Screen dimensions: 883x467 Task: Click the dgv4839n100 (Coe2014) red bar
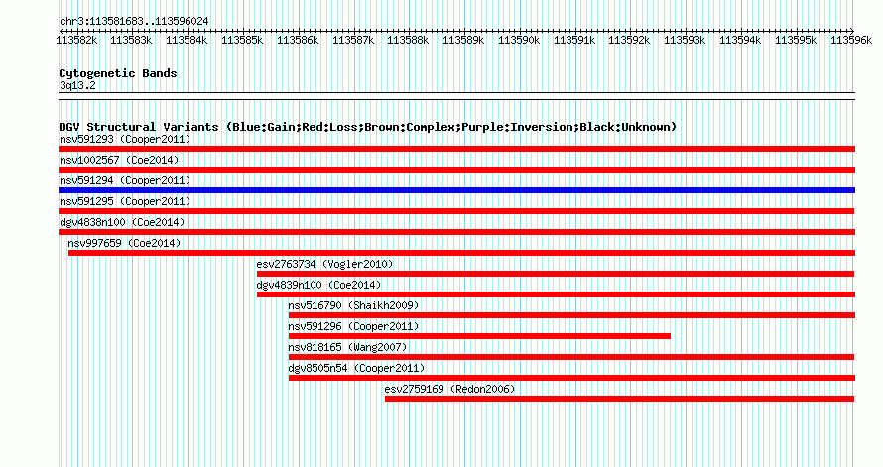click(556, 294)
